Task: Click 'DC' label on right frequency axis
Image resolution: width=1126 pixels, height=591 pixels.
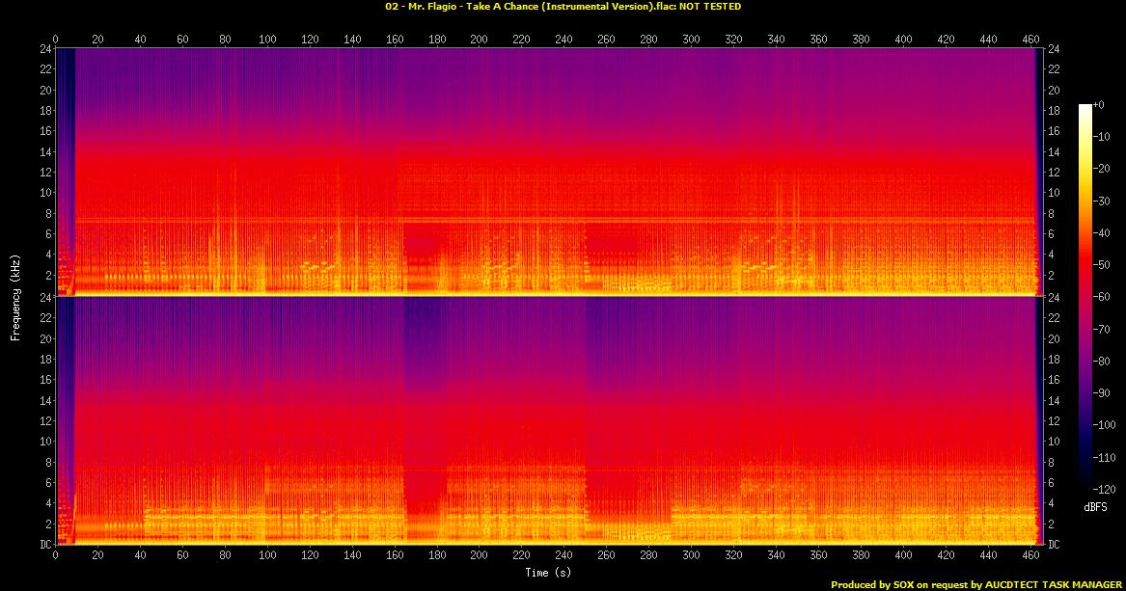Action: [1053, 545]
